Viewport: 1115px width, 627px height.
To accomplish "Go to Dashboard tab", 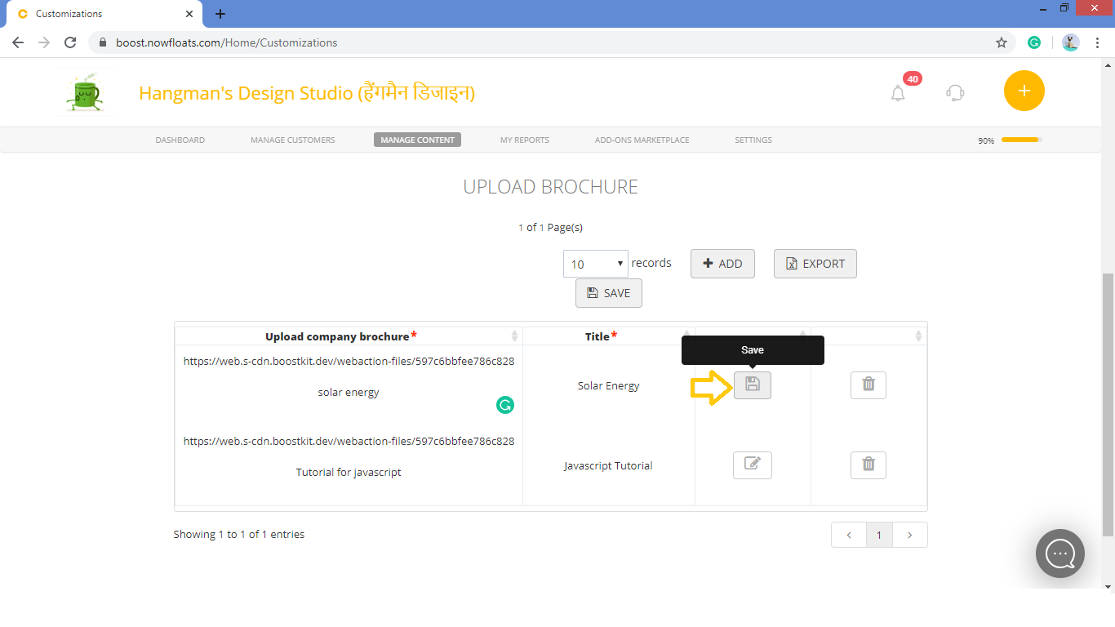I will pyautogui.click(x=180, y=140).
